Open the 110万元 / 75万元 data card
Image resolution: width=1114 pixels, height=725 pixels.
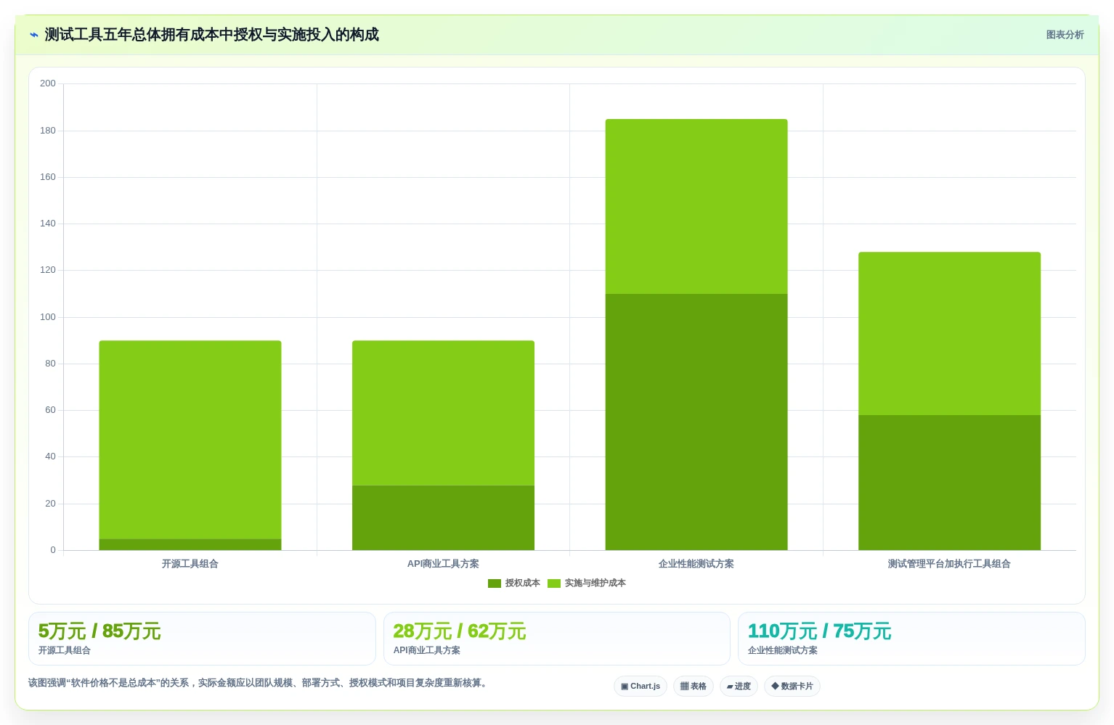[911, 639]
